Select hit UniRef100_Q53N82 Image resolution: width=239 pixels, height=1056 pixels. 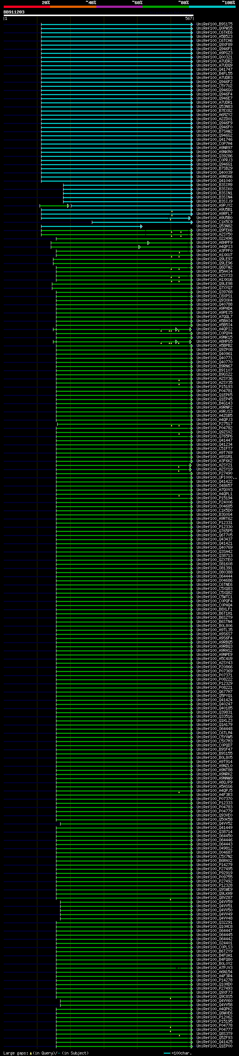(214, 226)
